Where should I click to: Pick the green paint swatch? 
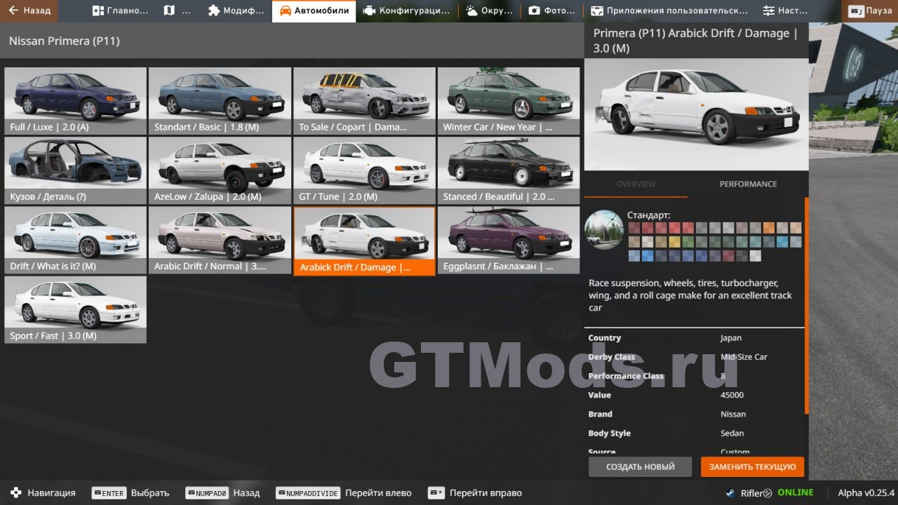tap(688, 242)
